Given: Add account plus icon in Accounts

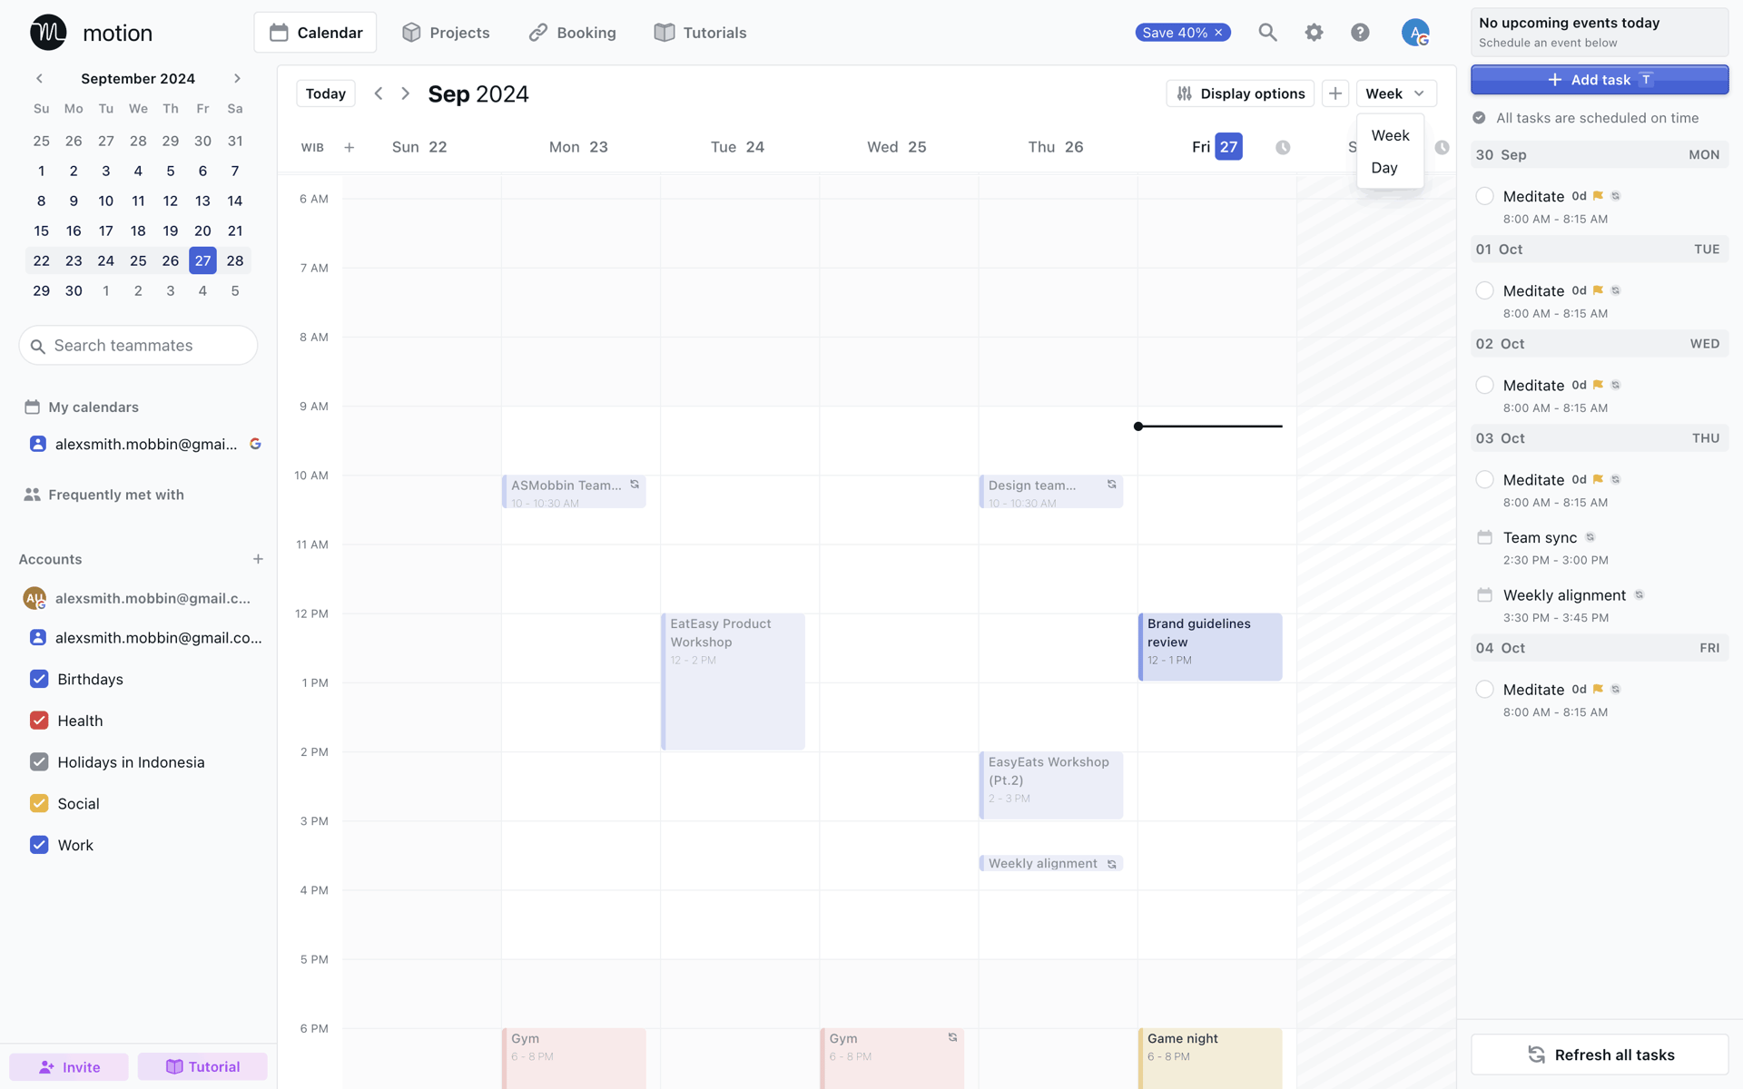Looking at the screenshot, I should click(x=258, y=559).
